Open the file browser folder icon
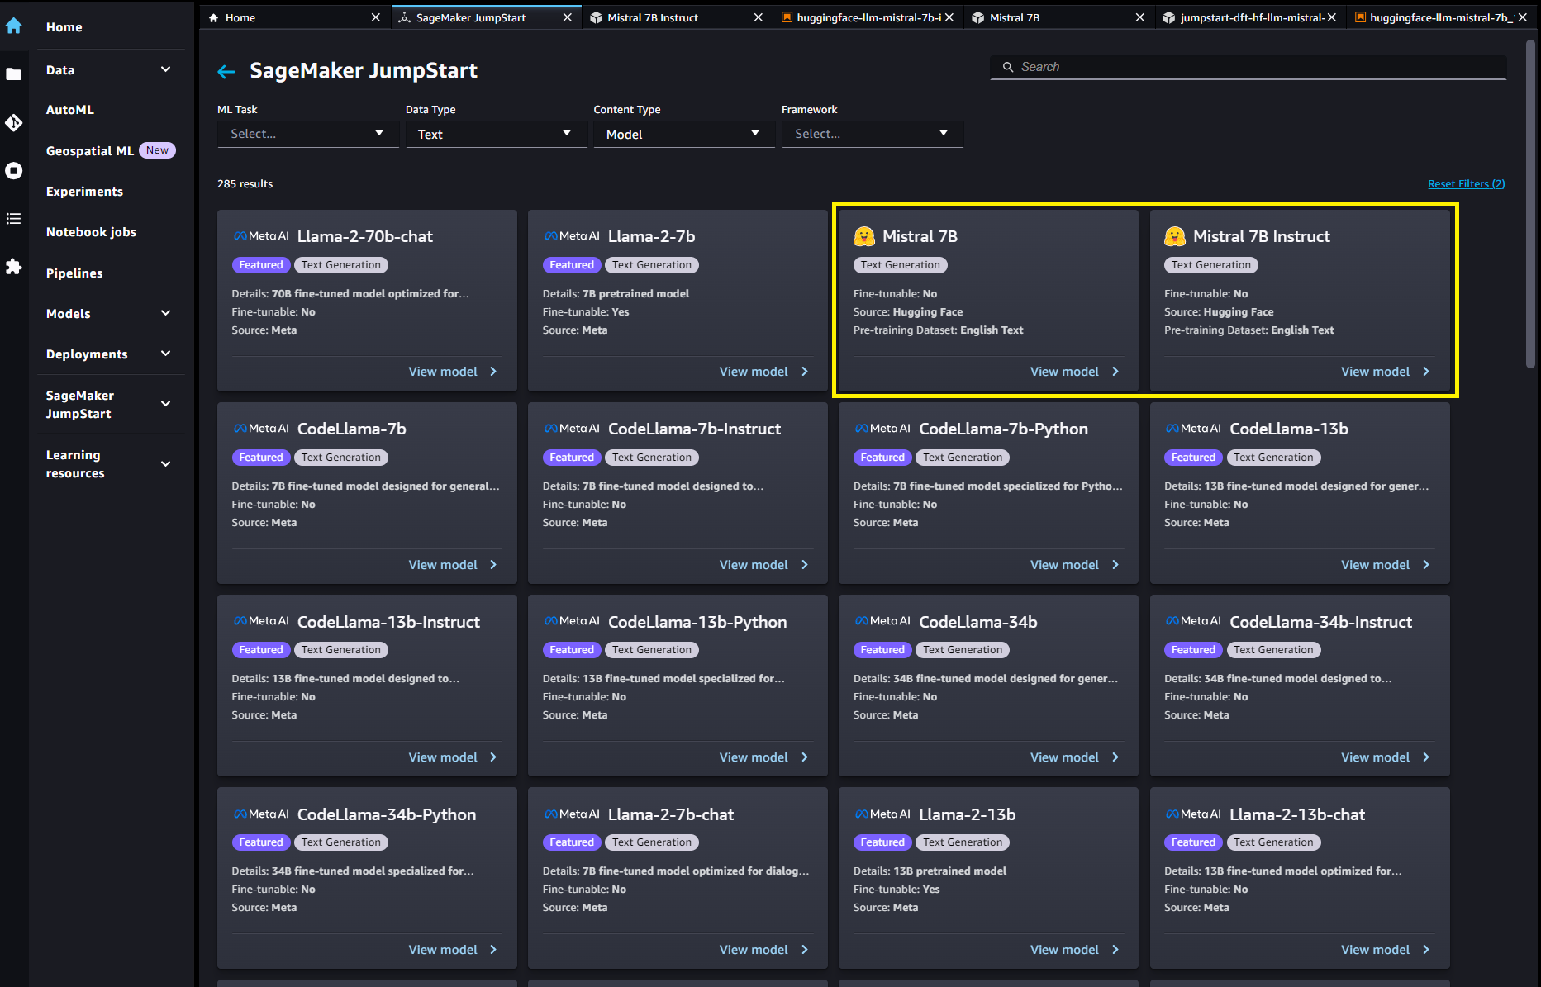Image resolution: width=1541 pixels, height=987 pixels. tap(14, 74)
